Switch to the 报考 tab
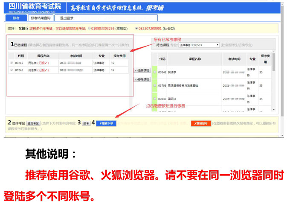 [x=16, y=18]
